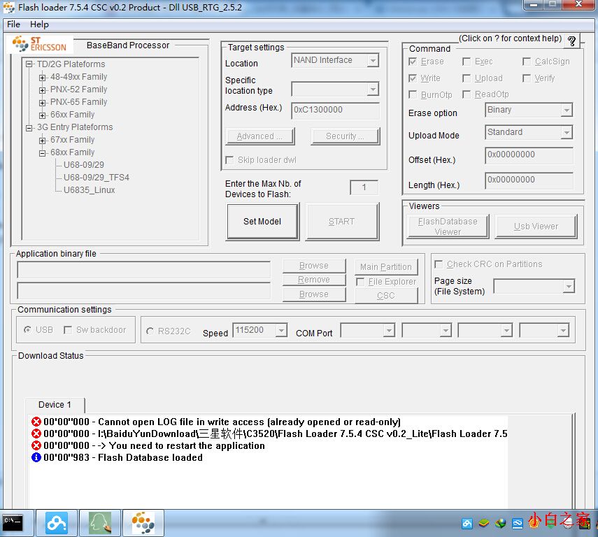This screenshot has height=537, width=598.
Task: Toggle the Erase command checkbox
Action: click(x=412, y=62)
